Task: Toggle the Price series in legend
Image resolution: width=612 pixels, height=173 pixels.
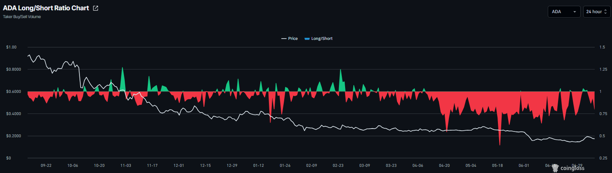Action: coord(290,39)
